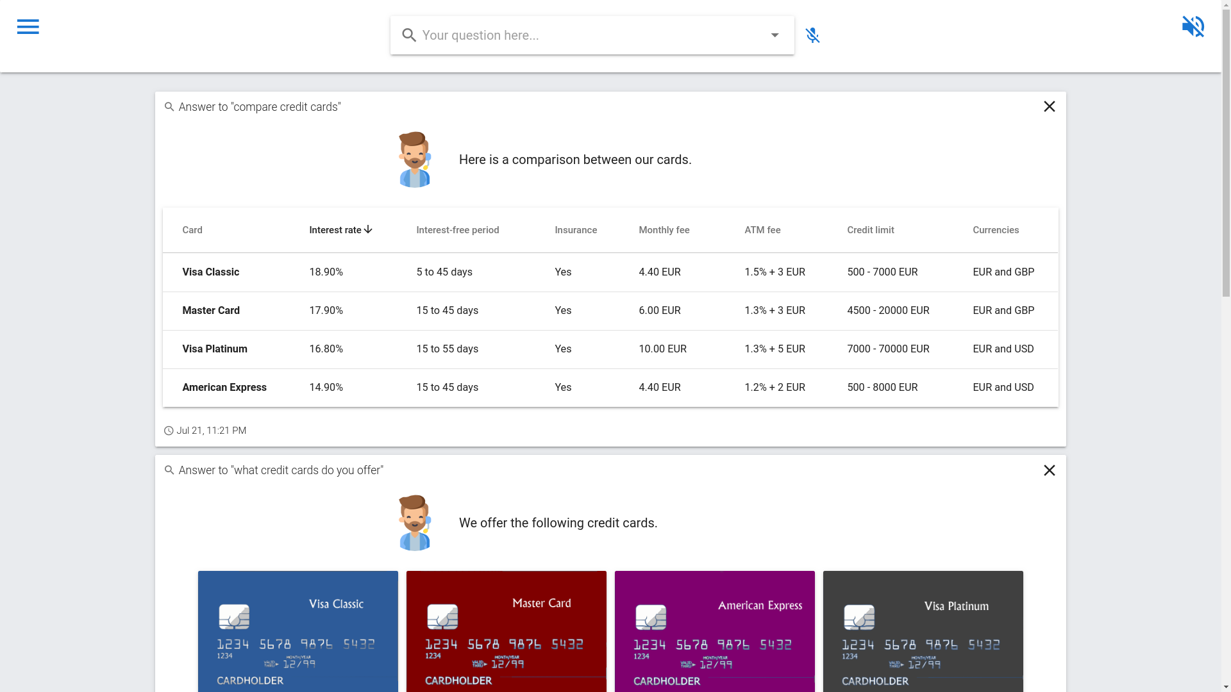
Task: Click the search magnifier icon in the question box
Action: (x=409, y=35)
